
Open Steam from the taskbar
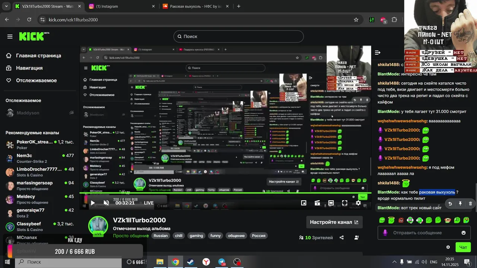click(190, 262)
